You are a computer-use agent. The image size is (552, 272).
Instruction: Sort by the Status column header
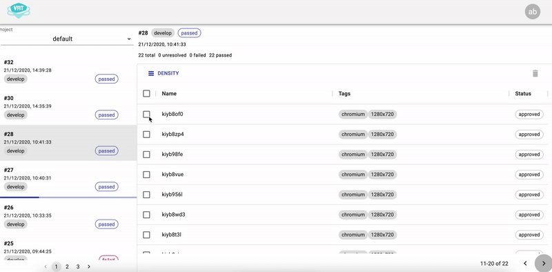(523, 93)
